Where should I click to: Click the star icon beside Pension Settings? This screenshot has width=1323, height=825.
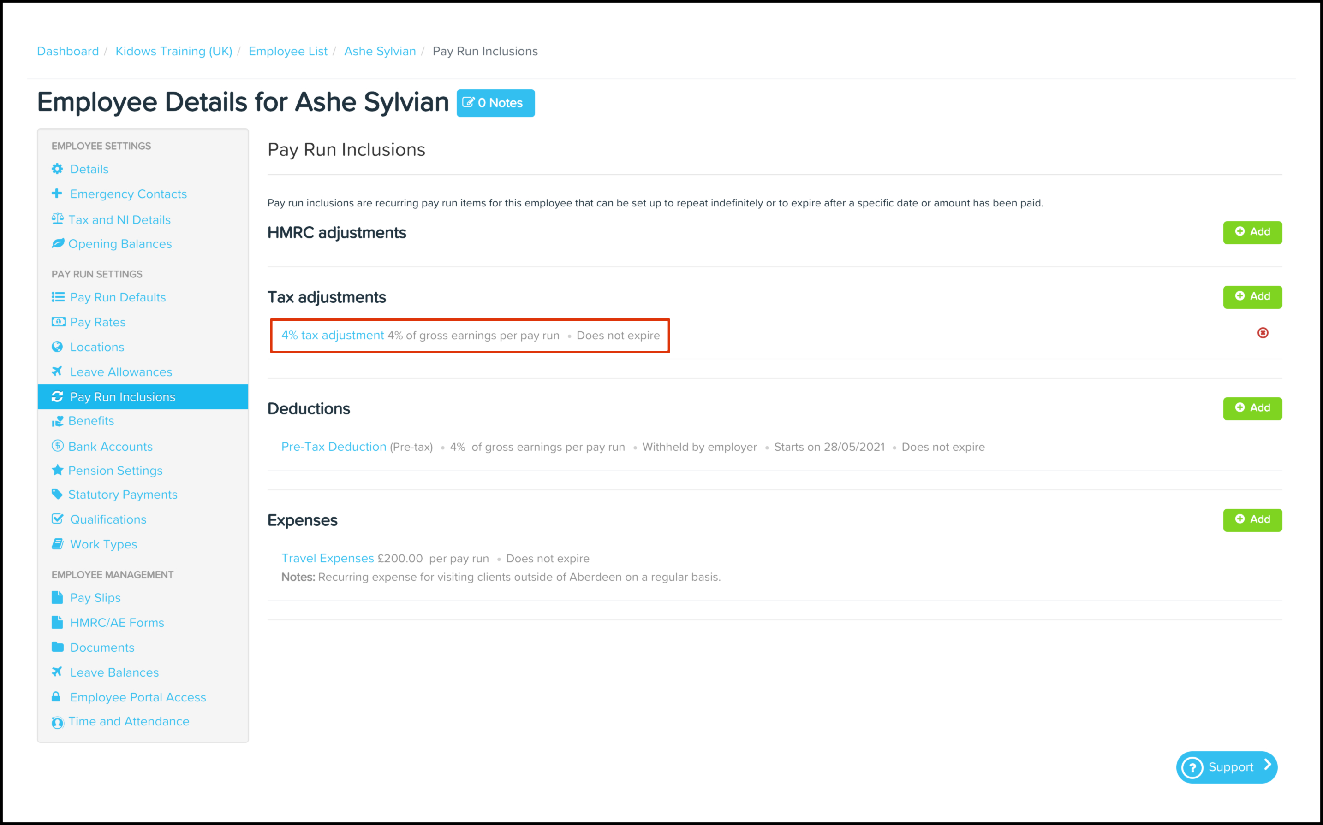pos(57,470)
